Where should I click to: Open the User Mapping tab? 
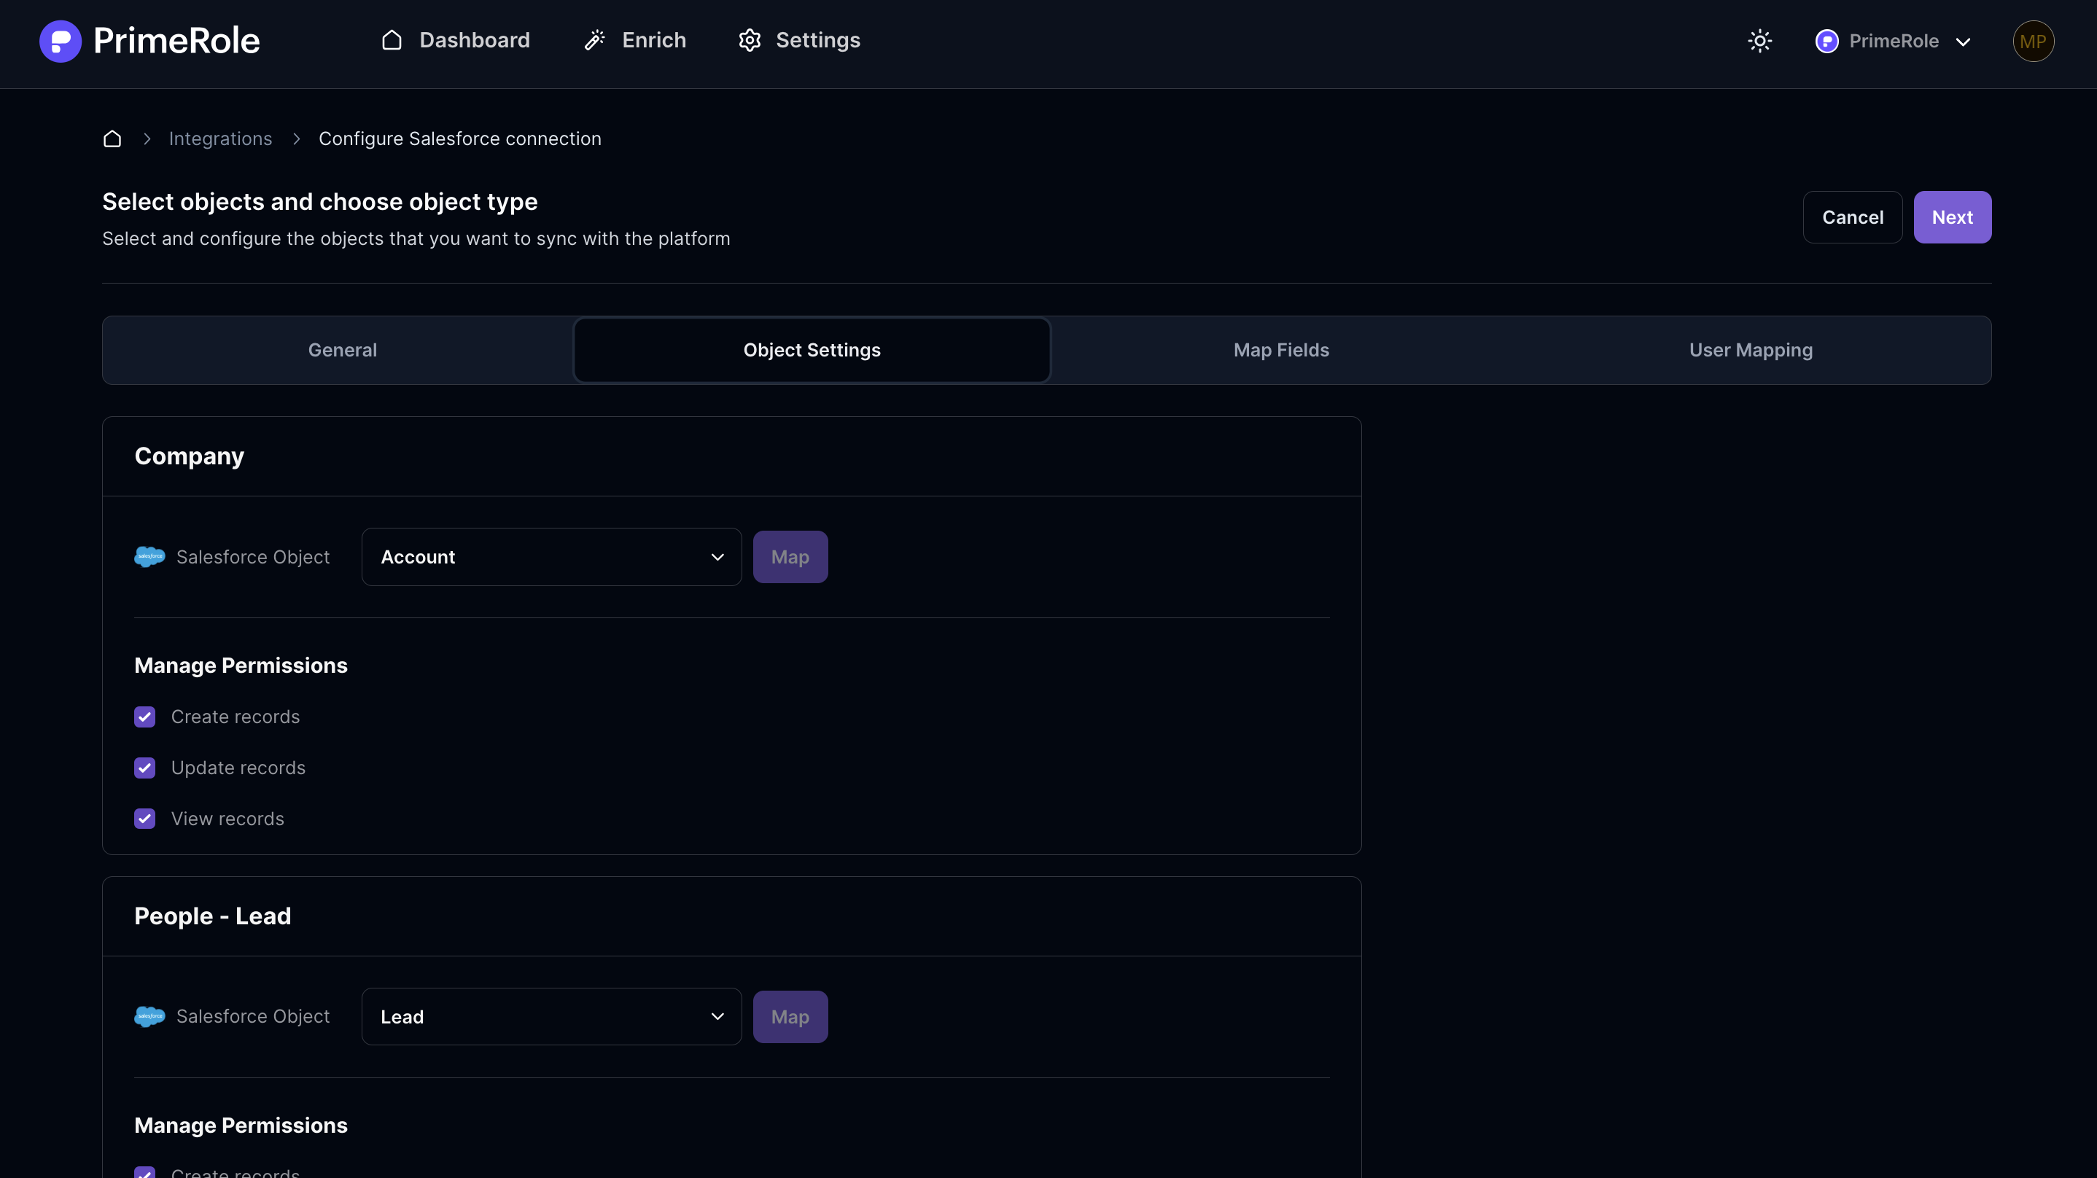1750,350
